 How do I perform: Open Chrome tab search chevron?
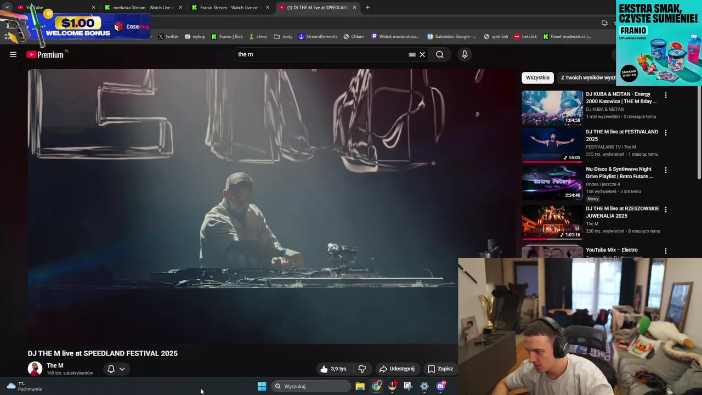(x=7, y=8)
